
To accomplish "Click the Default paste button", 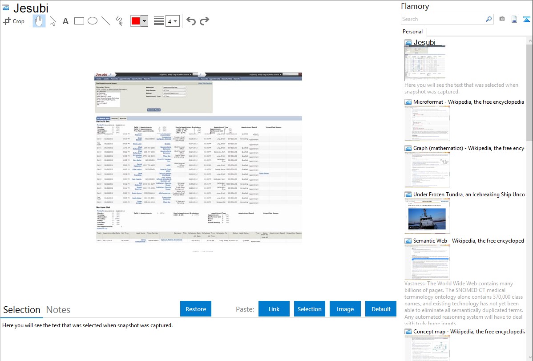I will point(381,309).
